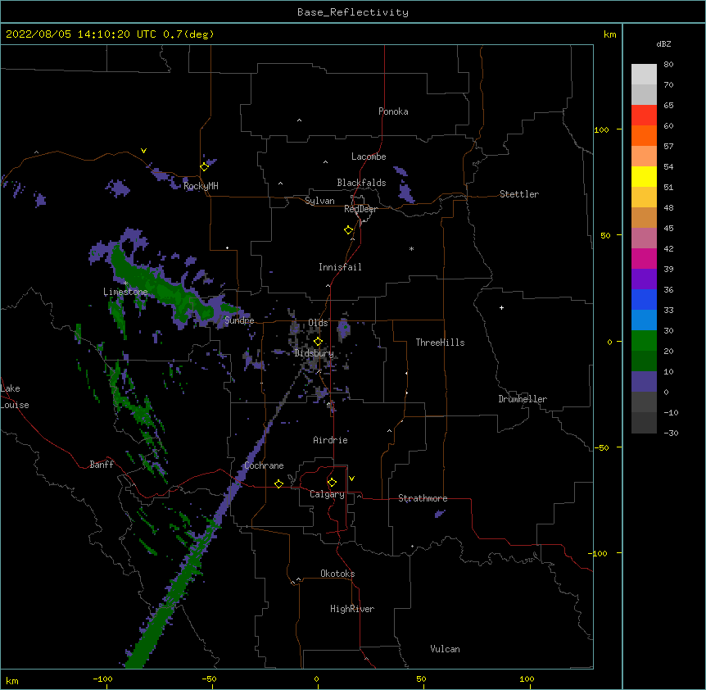Click the Base_Reflectivity title text
Viewport: 706px width, 690px height.
(x=353, y=12)
